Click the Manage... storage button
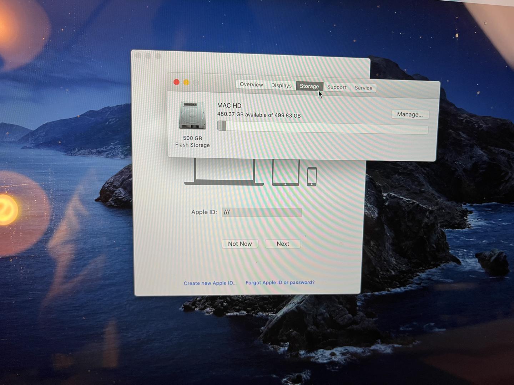The image size is (514, 385). pos(410,114)
